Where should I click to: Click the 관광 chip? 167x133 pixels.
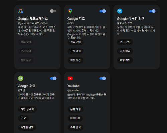pos(23,118)
